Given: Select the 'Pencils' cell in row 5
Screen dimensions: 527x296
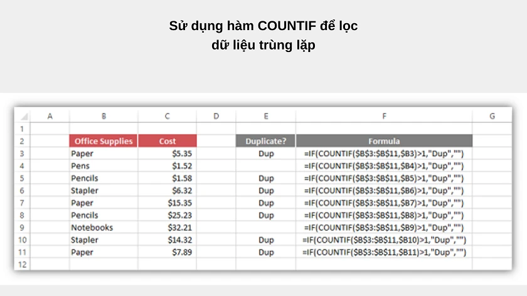Looking at the screenshot, I should (x=104, y=178).
